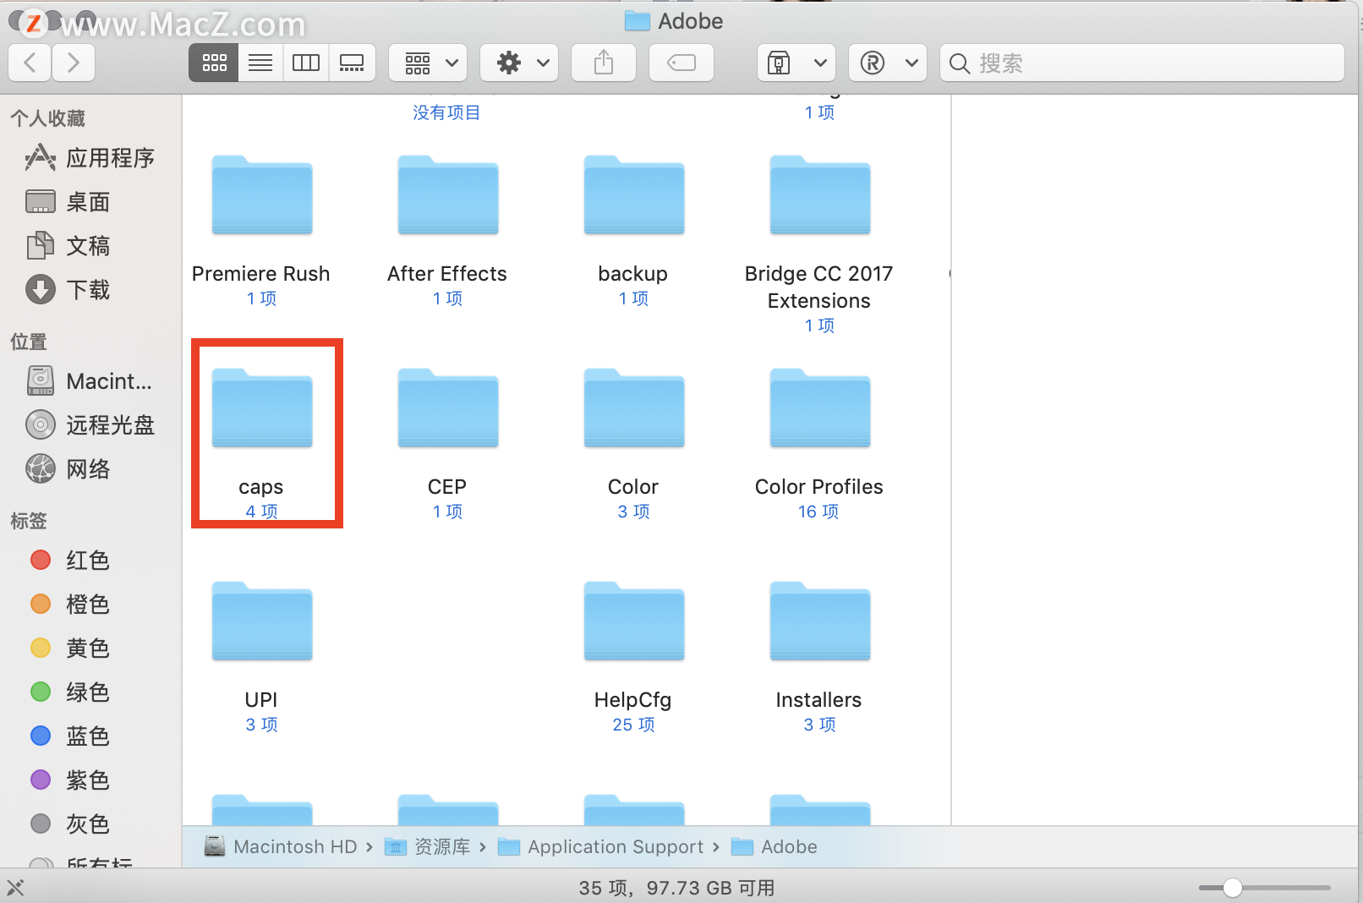Click the search field
Viewport: 1363px width, 903px height.
tap(1142, 63)
